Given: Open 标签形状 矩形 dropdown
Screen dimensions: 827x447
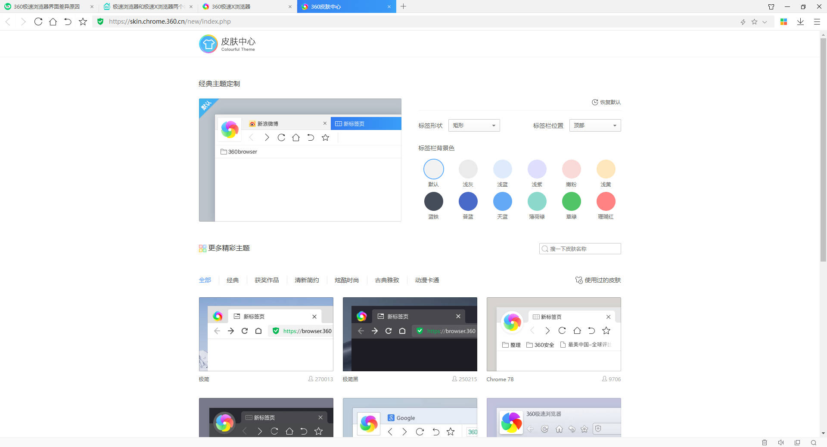Looking at the screenshot, I should click(474, 126).
